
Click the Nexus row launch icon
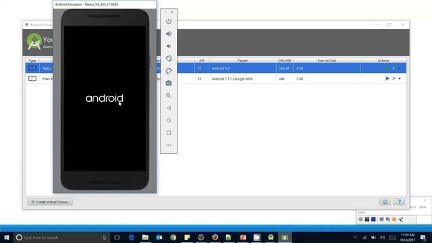tap(387, 68)
